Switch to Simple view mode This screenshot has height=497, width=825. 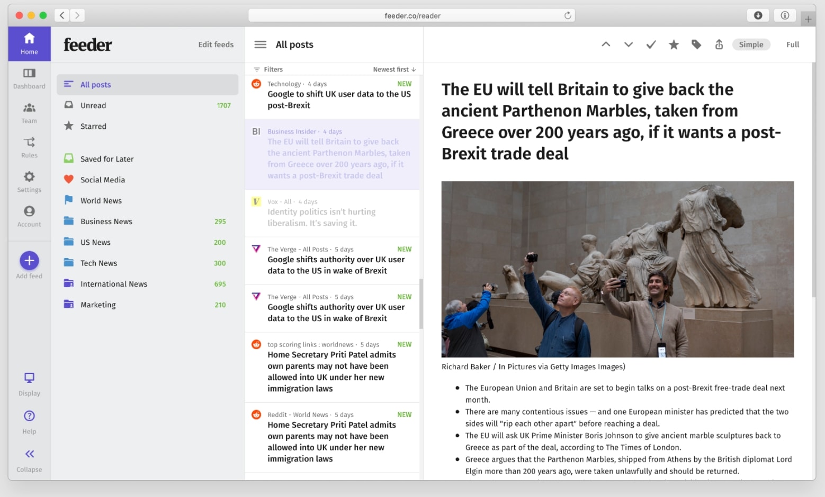pos(750,45)
